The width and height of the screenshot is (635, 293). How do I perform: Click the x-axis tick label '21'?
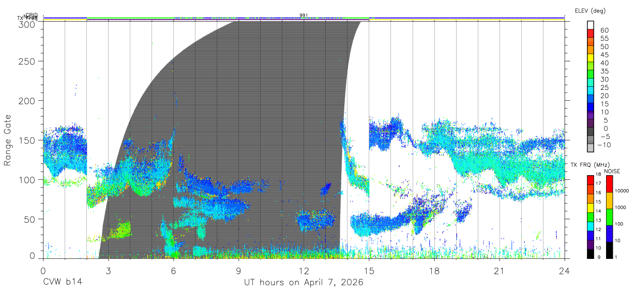pos(499,271)
